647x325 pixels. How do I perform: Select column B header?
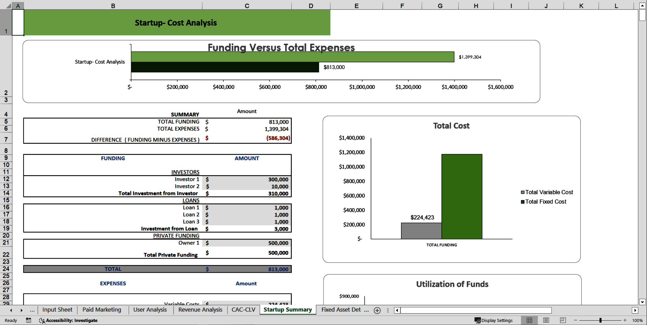[x=113, y=6]
